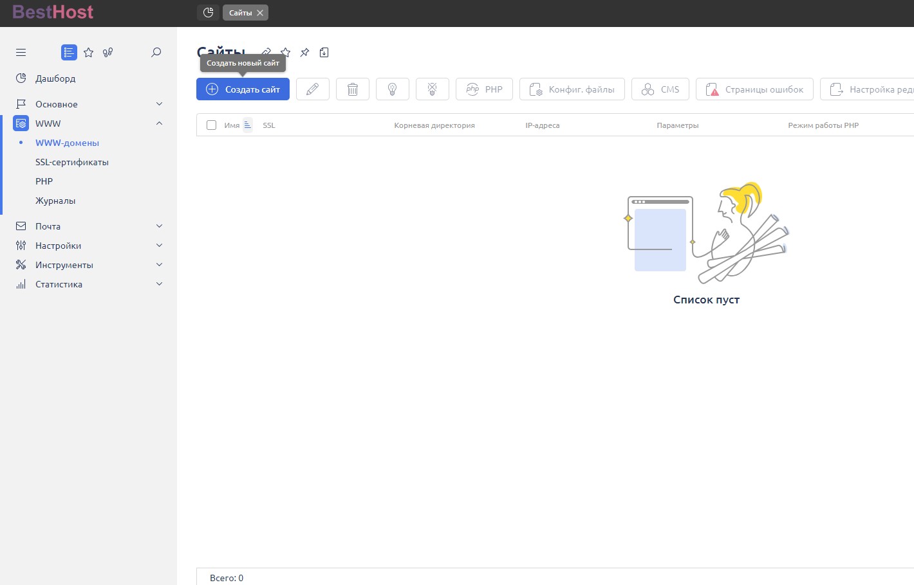Viewport: 914px width, 585px height.
Task: Close the Сайты tab
Action: click(260, 13)
